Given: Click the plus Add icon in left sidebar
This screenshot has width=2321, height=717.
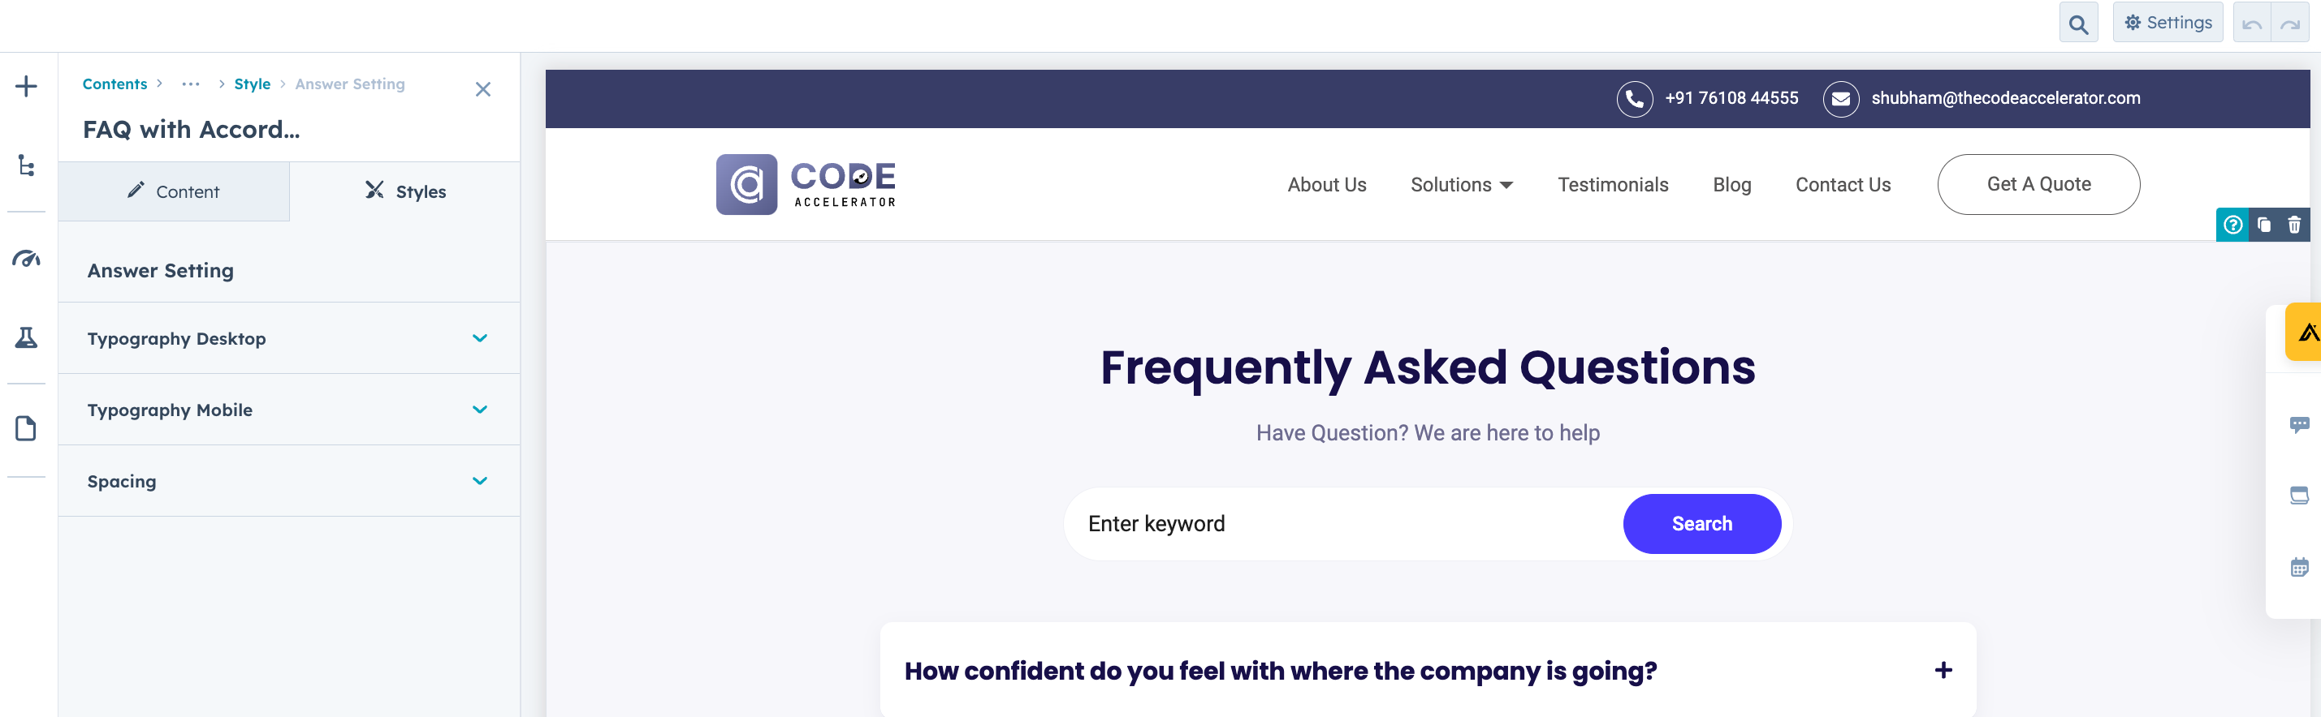Looking at the screenshot, I should (26, 86).
